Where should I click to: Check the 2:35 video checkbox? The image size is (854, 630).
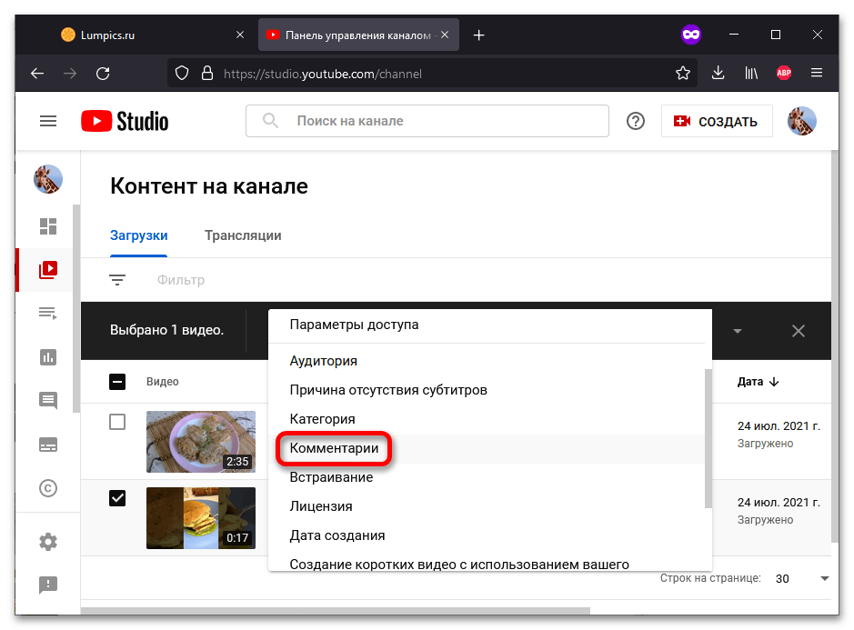[117, 422]
